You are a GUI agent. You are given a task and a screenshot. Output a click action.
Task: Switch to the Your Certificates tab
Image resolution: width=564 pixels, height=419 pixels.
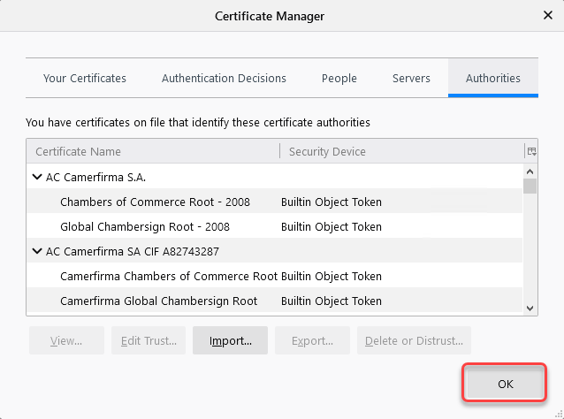point(85,79)
